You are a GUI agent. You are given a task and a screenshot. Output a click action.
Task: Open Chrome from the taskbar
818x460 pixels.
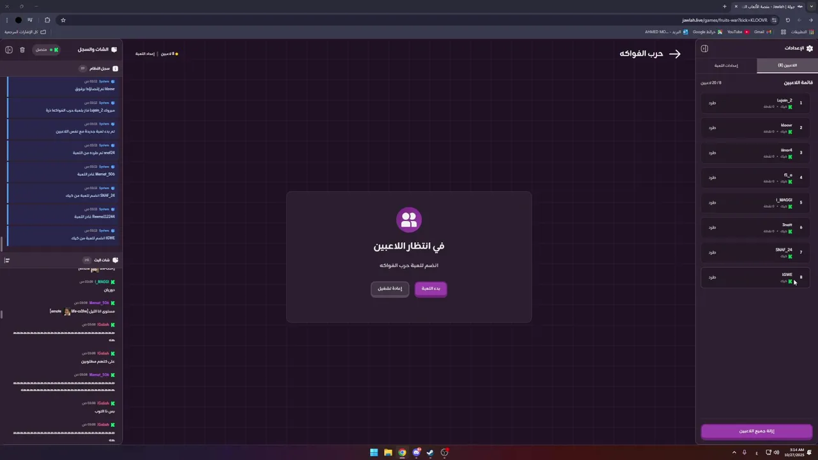[x=402, y=452]
